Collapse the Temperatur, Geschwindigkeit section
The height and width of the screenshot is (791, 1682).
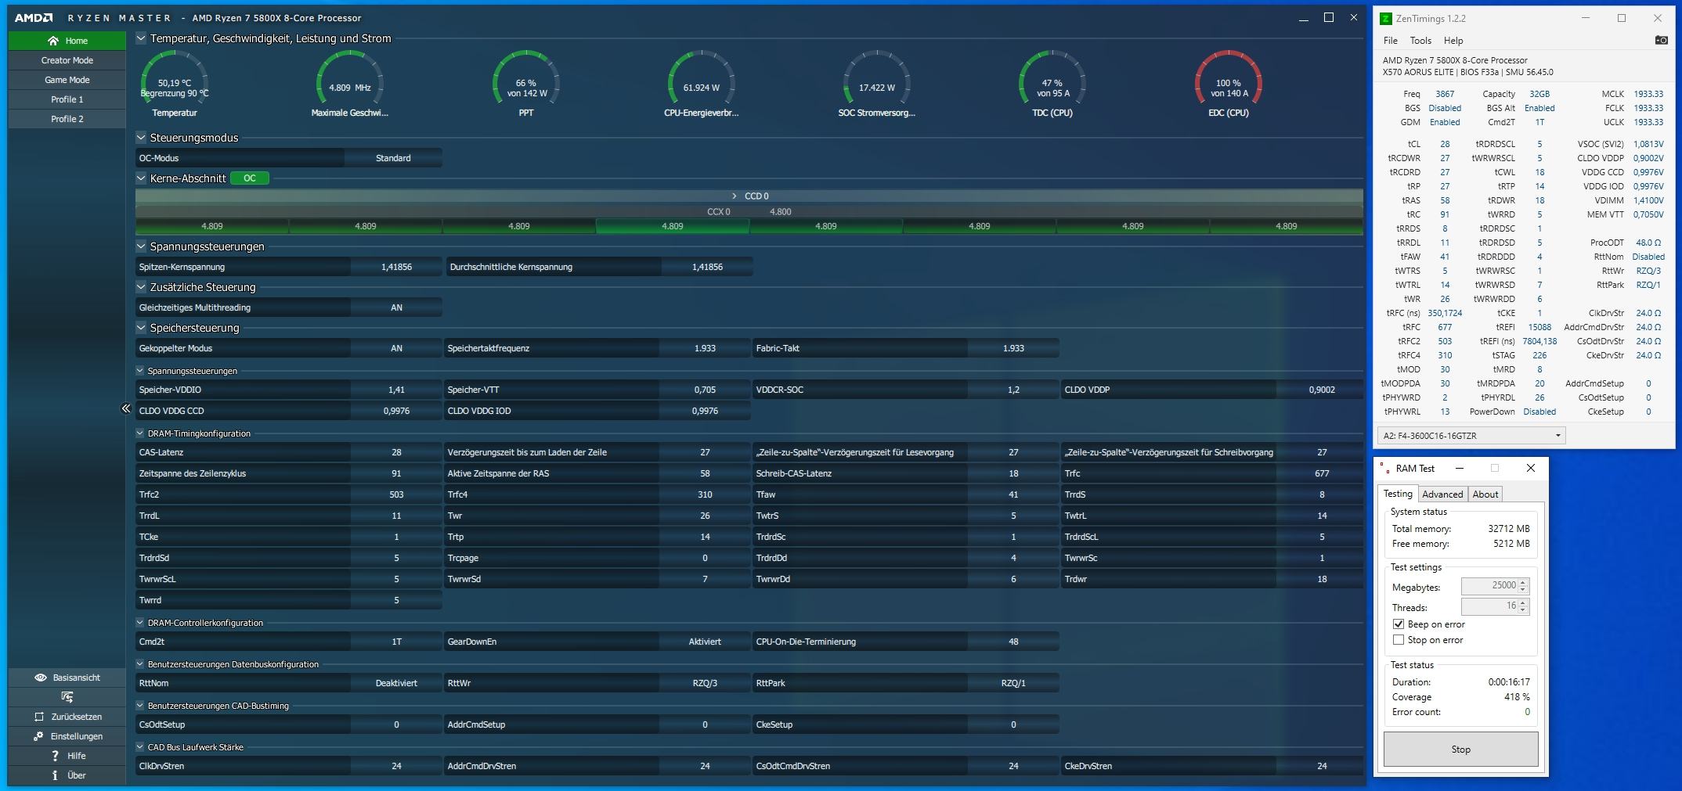point(141,38)
